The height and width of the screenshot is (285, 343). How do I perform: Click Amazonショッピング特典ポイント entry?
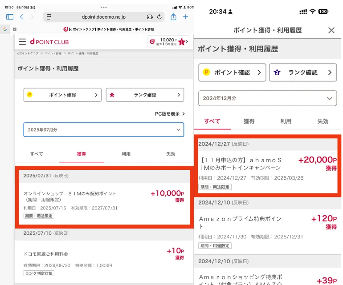241,280
